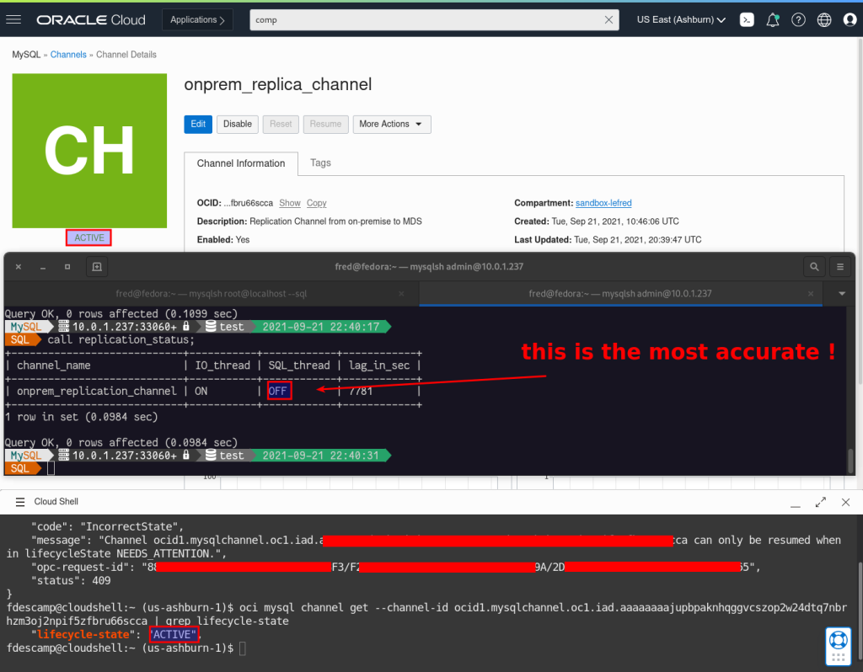863x672 pixels.
Task: Click the ON value in IO_thread column
Action: 201,391
